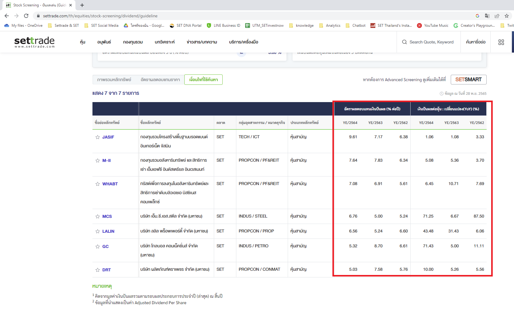Click the Google Translate icon in address bar
The image size is (514, 316).
[487, 16]
